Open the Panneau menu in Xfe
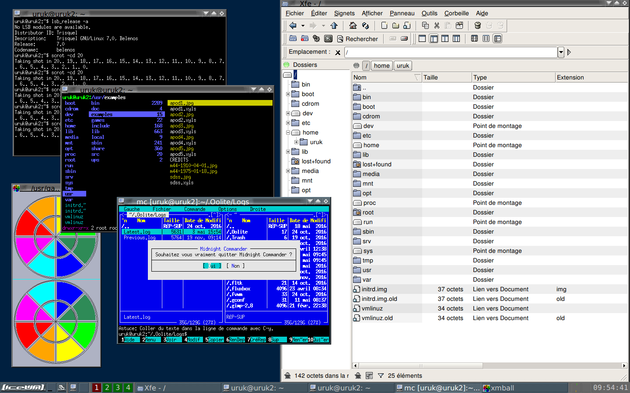The height and width of the screenshot is (393, 630). point(402,14)
